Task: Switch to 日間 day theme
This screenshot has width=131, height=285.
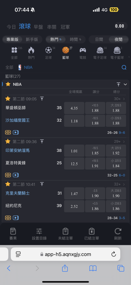Action: [x=99, y=39]
